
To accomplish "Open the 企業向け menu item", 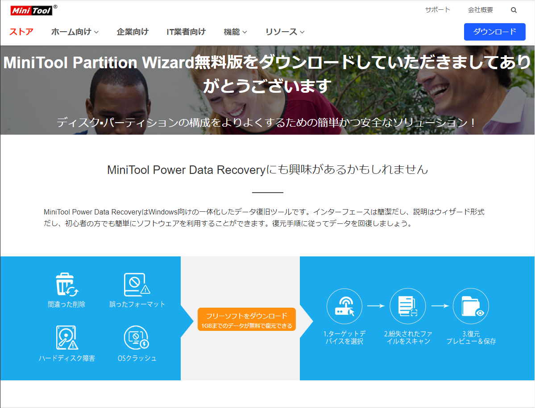I will pos(133,32).
